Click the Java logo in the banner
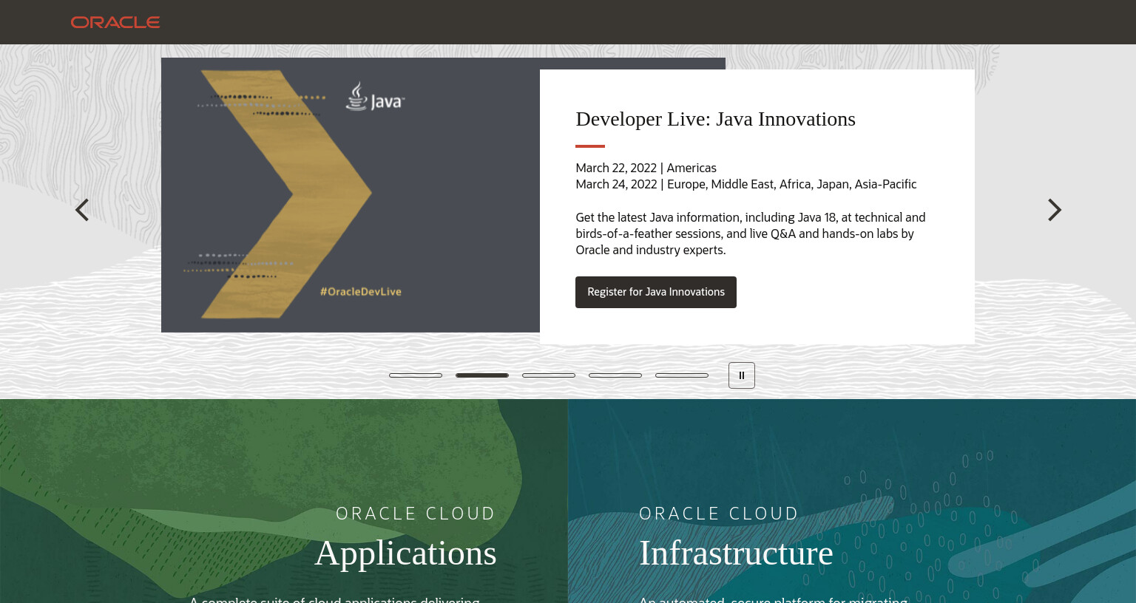Screen dimensions: 1136x603 pos(375,97)
